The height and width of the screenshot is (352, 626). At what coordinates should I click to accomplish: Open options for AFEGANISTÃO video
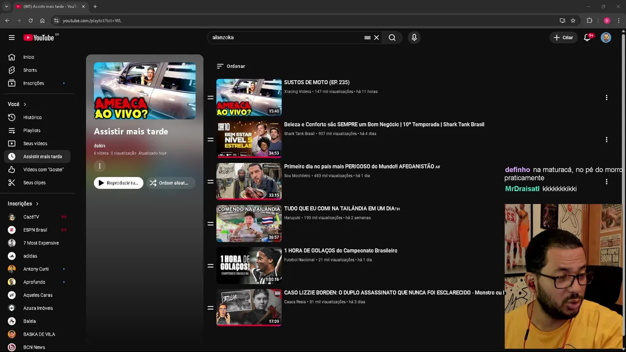(x=606, y=182)
